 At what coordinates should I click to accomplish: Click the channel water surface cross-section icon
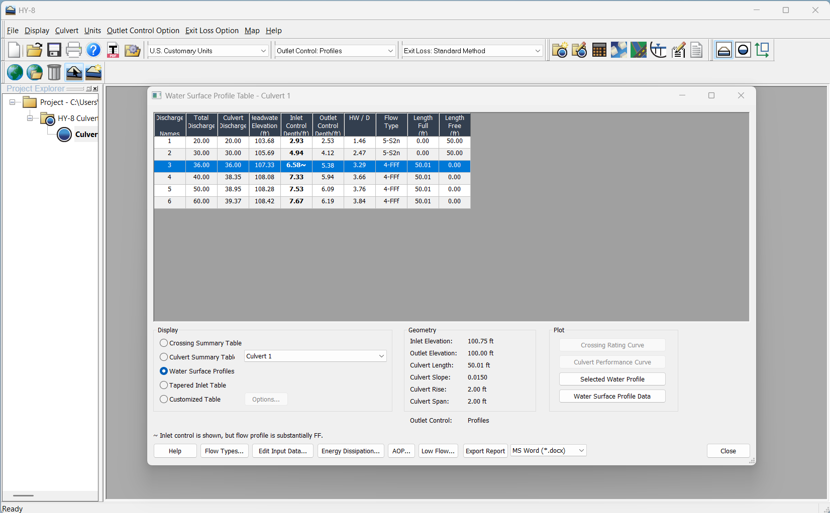pyautogui.click(x=658, y=50)
